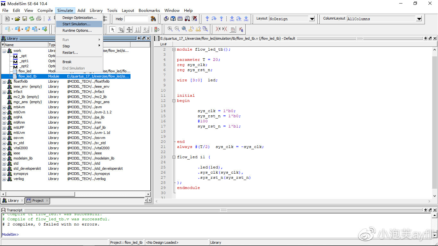Open the Compile menu in menu bar

coord(45,10)
